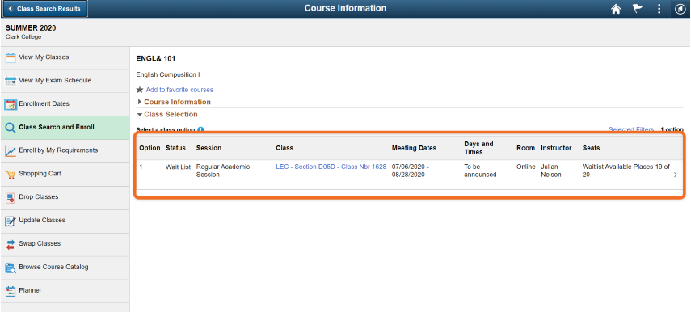This screenshot has height=312, width=691.
Task: Open Drop Classes menu item
Action: (x=65, y=197)
